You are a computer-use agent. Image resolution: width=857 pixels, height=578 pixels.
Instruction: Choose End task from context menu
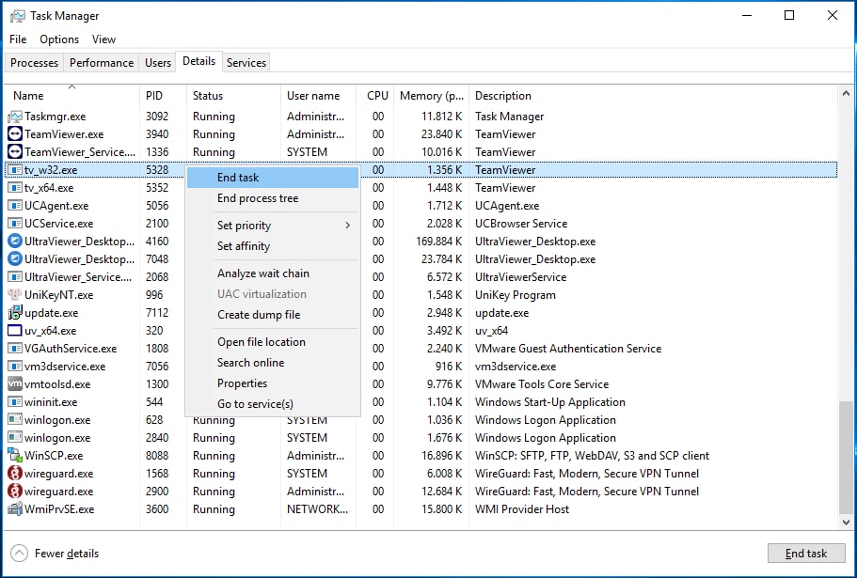coord(238,178)
